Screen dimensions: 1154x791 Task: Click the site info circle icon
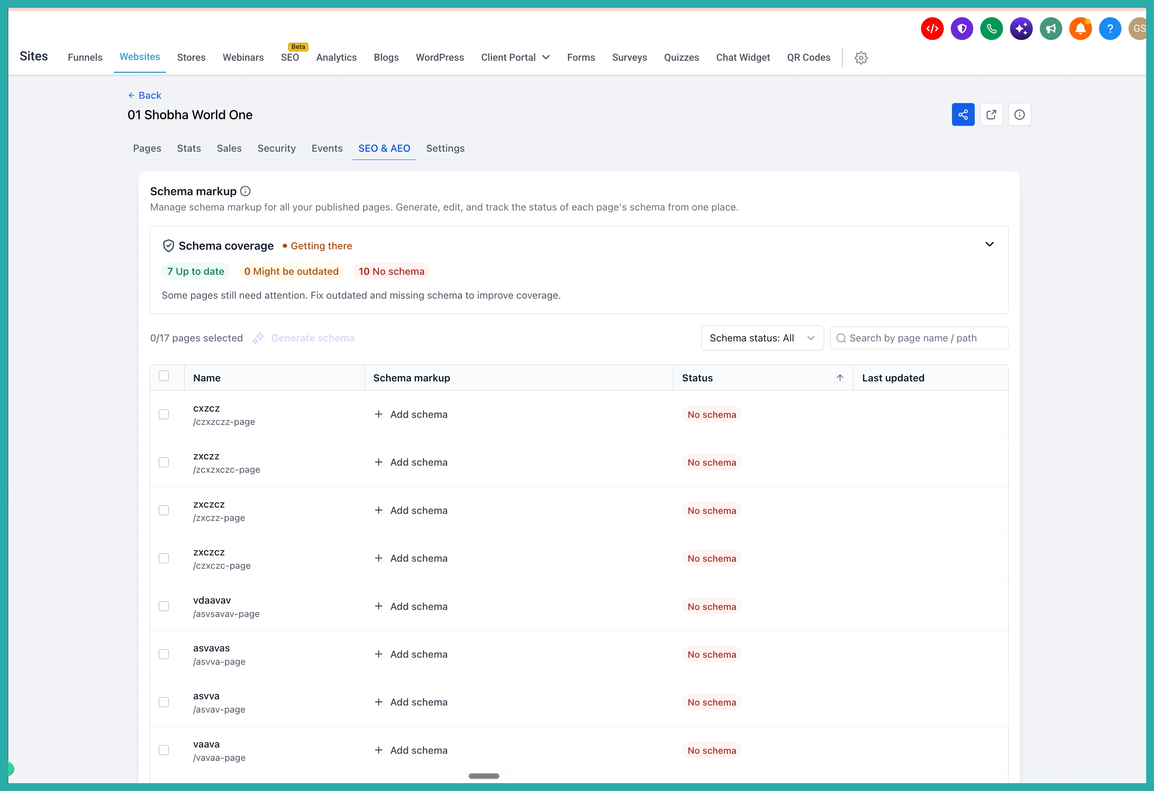(x=1019, y=114)
